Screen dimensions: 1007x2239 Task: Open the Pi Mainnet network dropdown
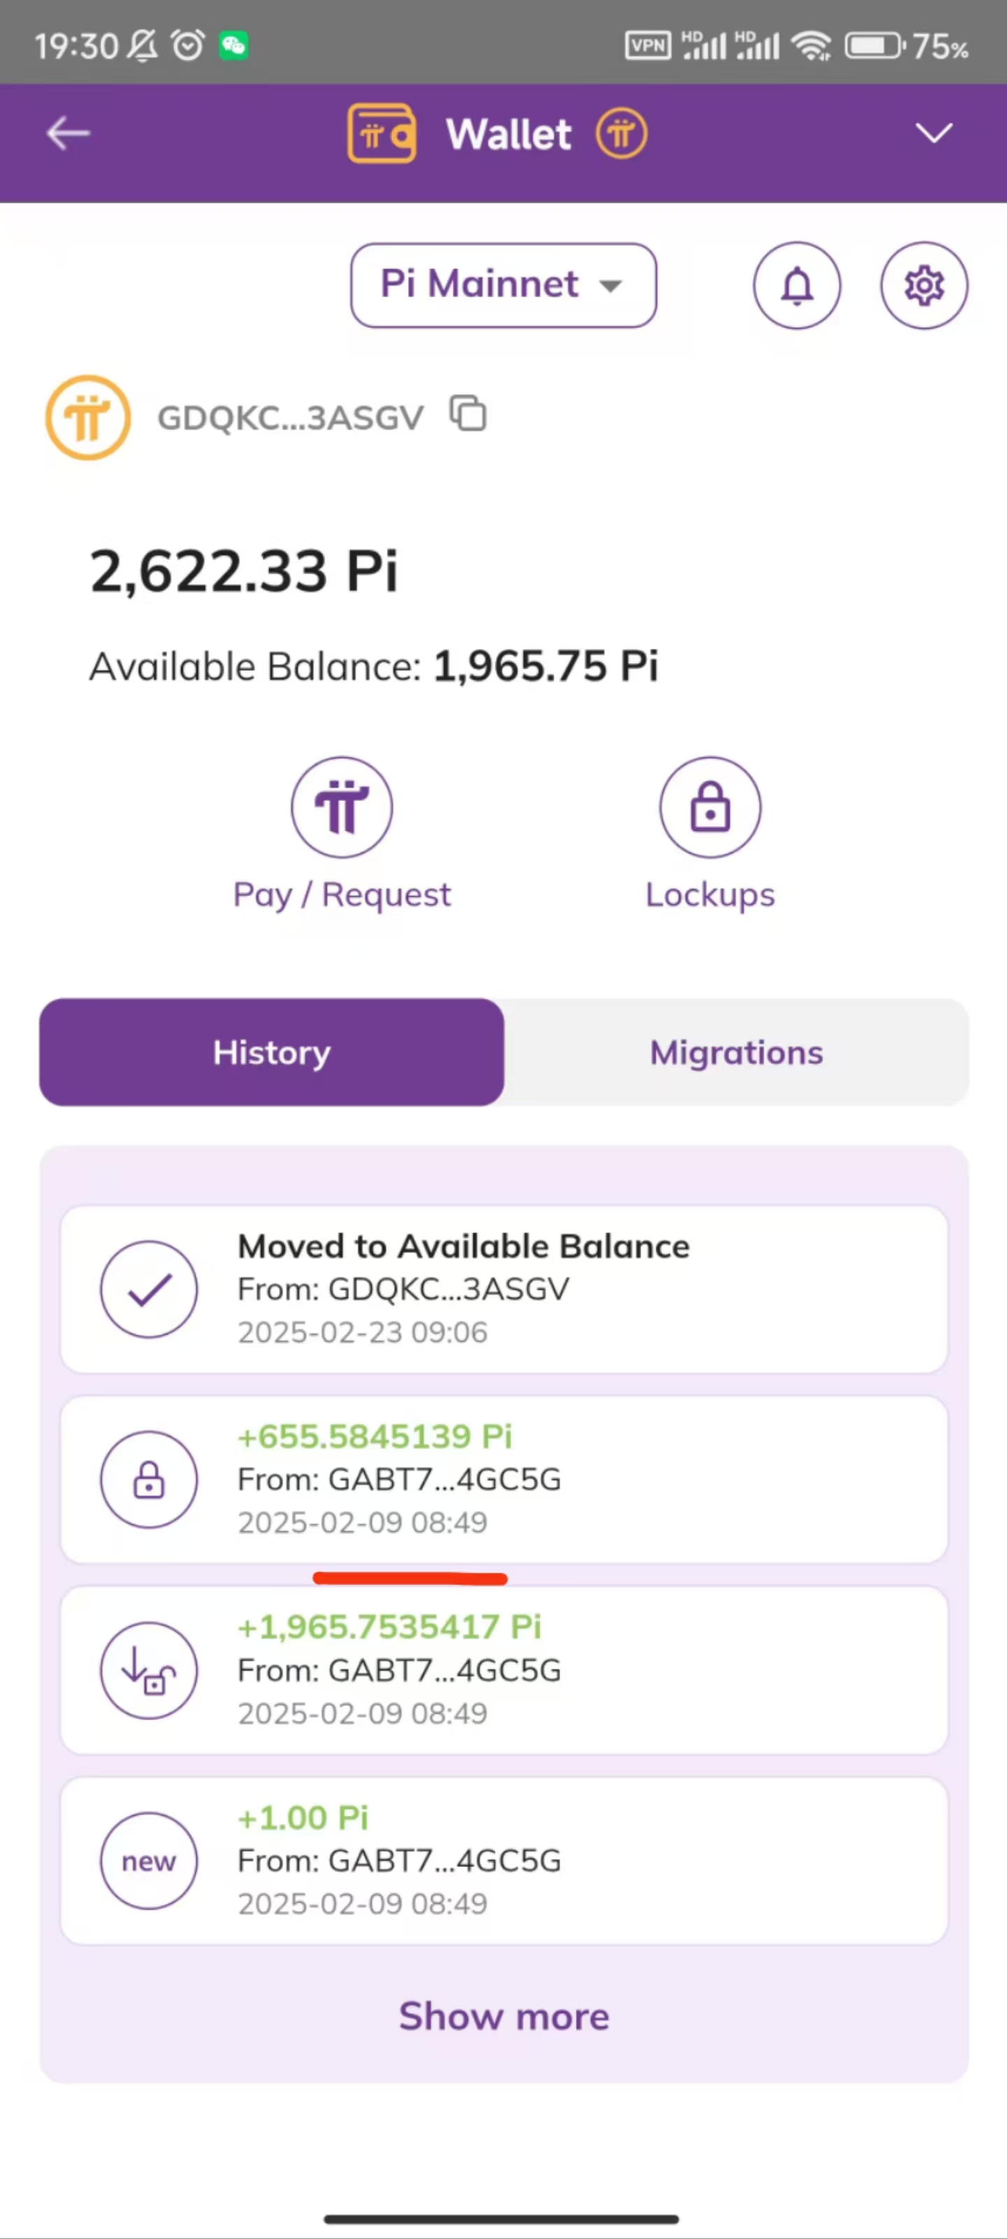pos(503,285)
